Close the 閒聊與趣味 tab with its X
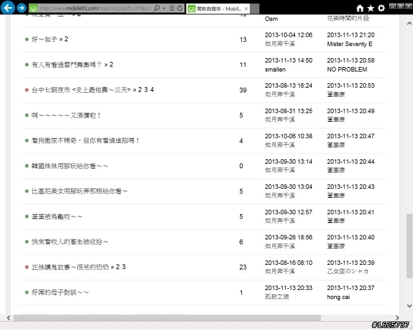Screen dimensions: 413x330 [246, 8]
